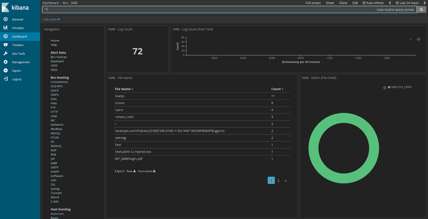
Task: Sort table by File Name column
Action: tap(124, 89)
